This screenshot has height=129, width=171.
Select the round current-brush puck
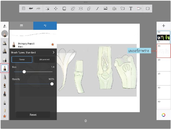coord(5,34)
